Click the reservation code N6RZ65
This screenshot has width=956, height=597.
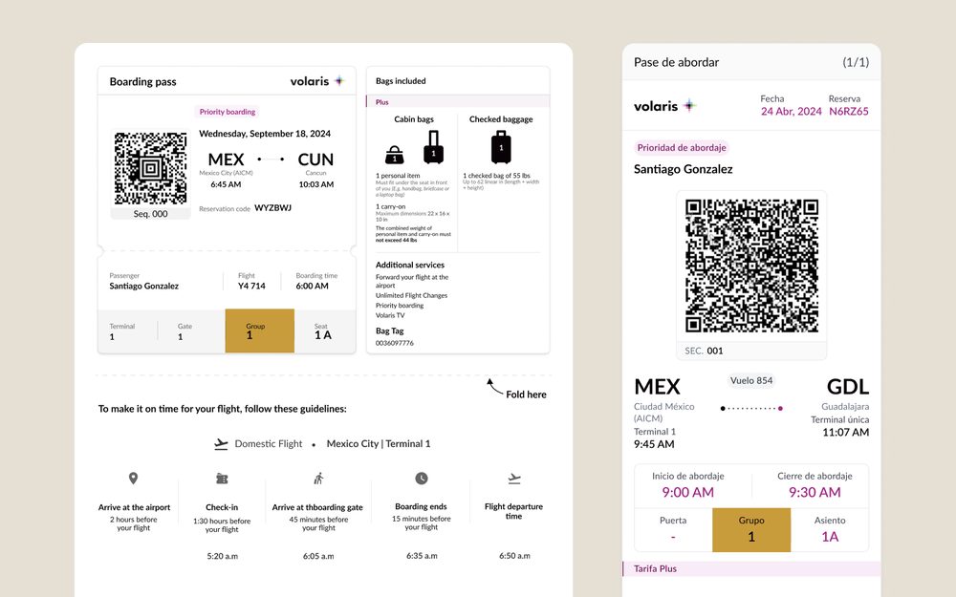(849, 112)
